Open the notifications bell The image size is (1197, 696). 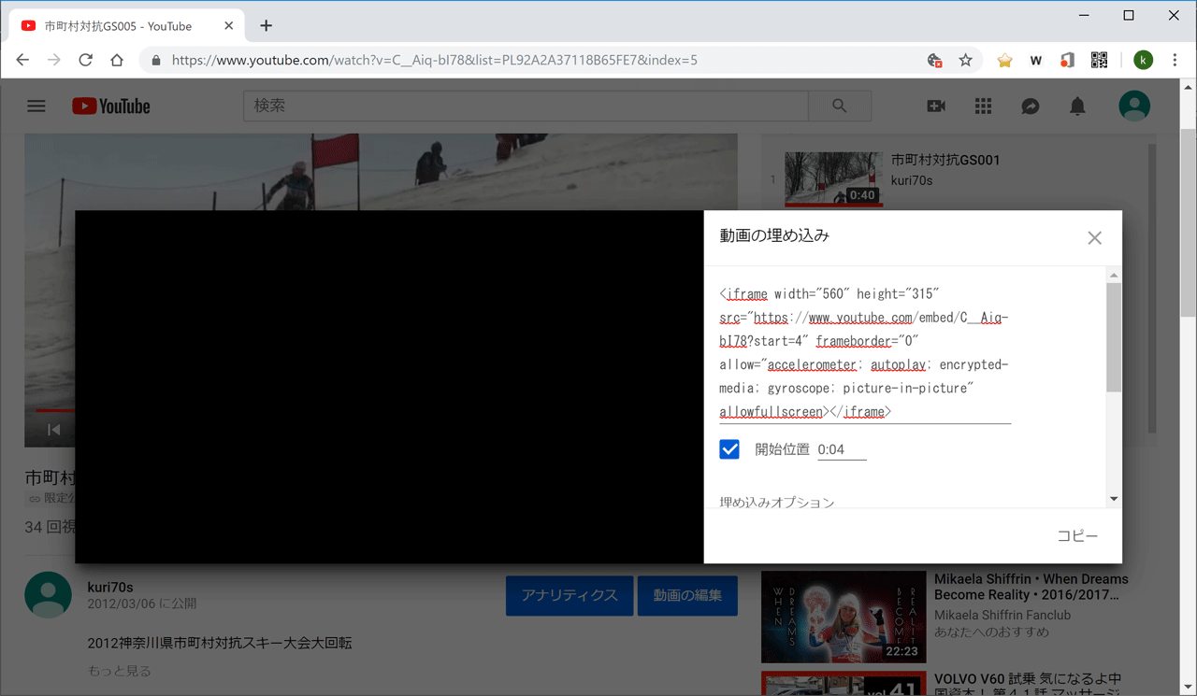(1077, 107)
